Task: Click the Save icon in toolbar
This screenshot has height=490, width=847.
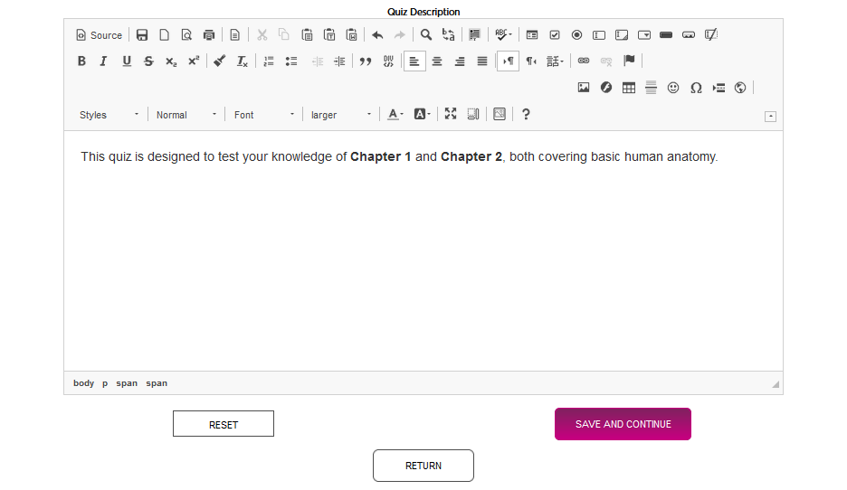Action: click(142, 35)
